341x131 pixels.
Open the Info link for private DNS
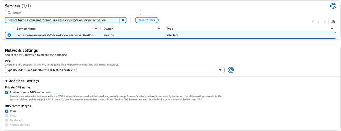[49, 93]
